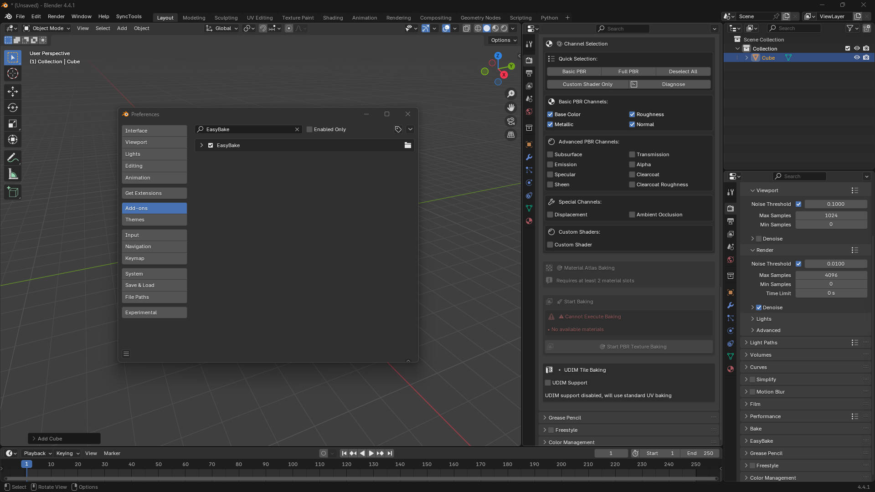This screenshot has width=875, height=492.
Task: Click Viewport Noise Threshold 0.1000 field
Action: click(835, 204)
